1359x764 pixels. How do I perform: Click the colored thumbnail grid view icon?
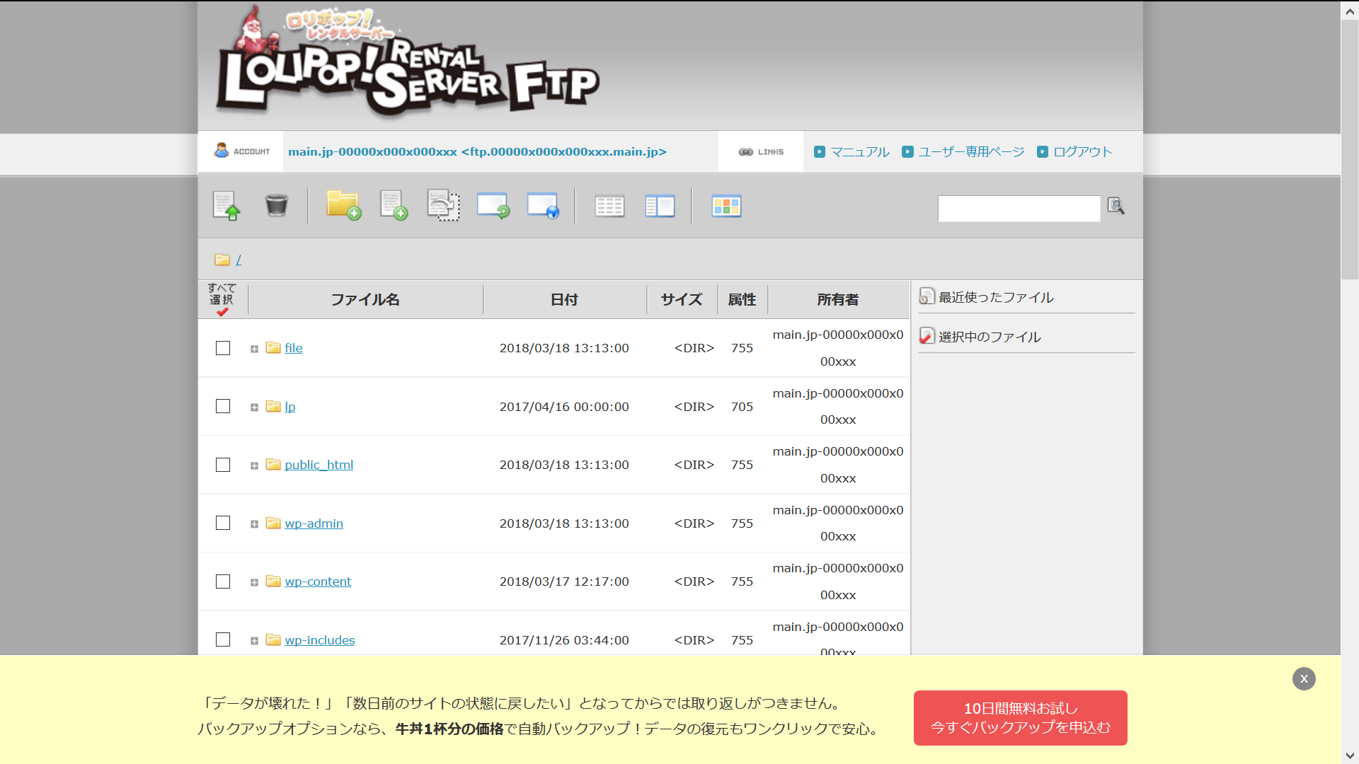726,206
